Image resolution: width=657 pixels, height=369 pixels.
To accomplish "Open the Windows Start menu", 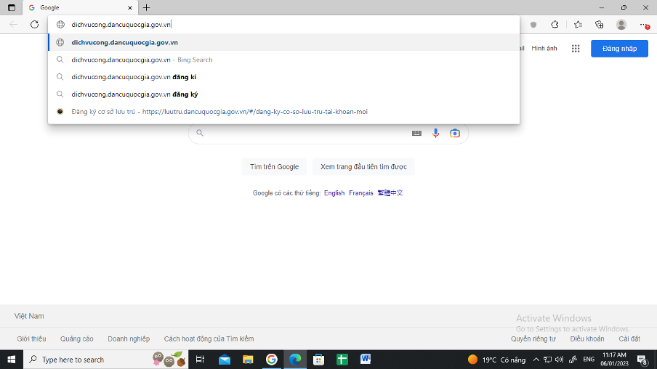I will pos(12,360).
